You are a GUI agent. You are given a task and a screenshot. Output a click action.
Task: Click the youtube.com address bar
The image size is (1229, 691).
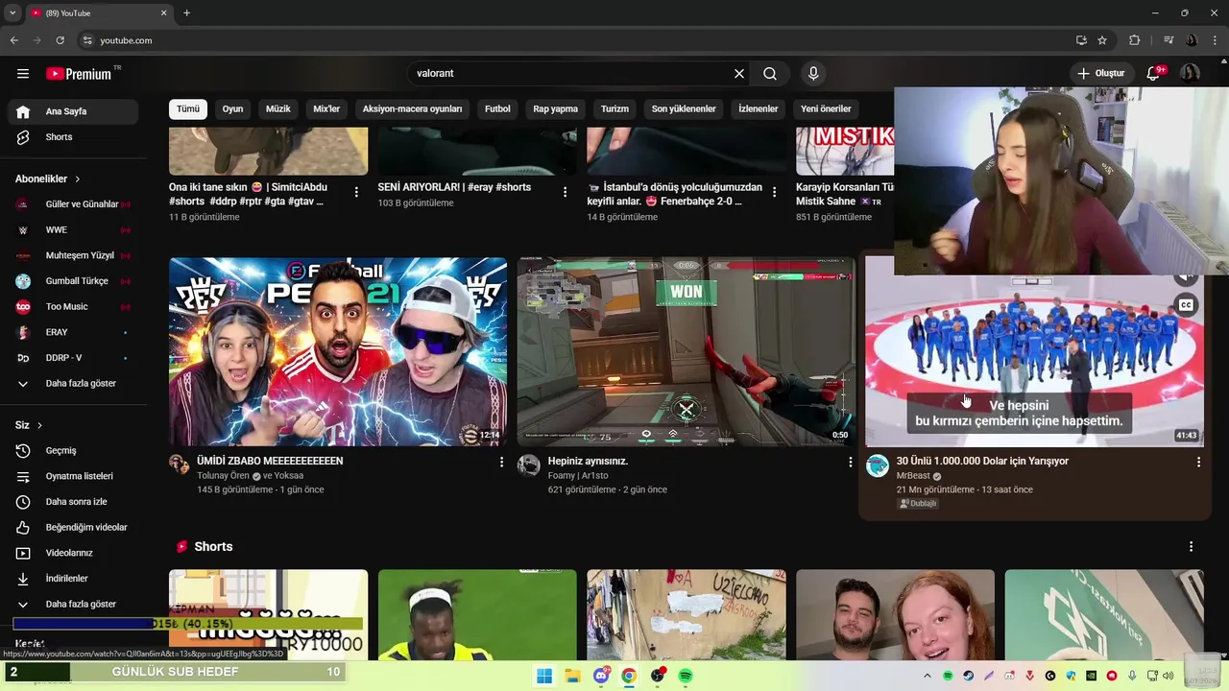tap(576, 40)
